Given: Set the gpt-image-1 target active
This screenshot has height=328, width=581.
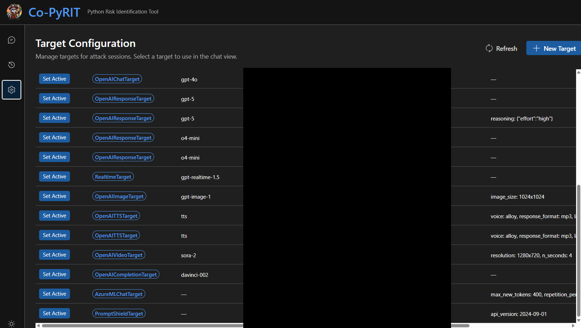Looking at the screenshot, I should (x=54, y=196).
